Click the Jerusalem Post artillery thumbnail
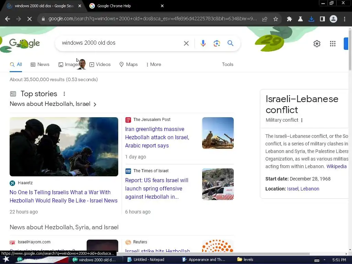This screenshot has width=352, height=264. pos(218,133)
